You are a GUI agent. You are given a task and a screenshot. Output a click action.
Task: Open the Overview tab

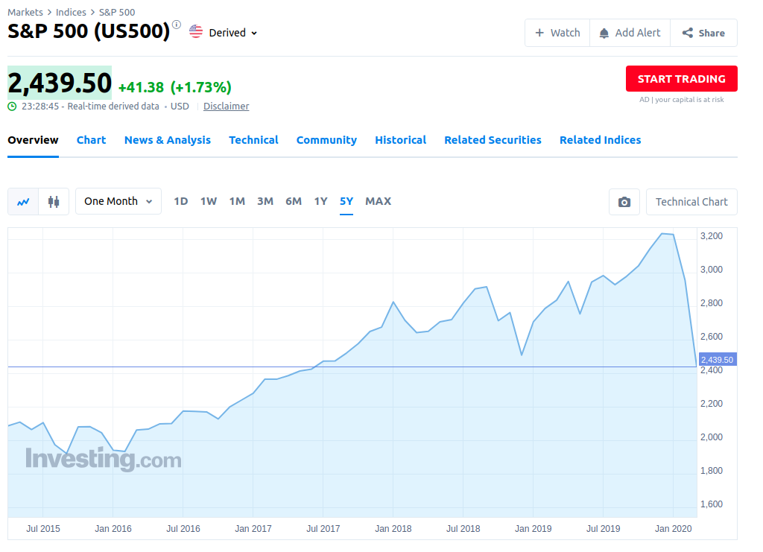pyautogui.click(x=33, y=140)
